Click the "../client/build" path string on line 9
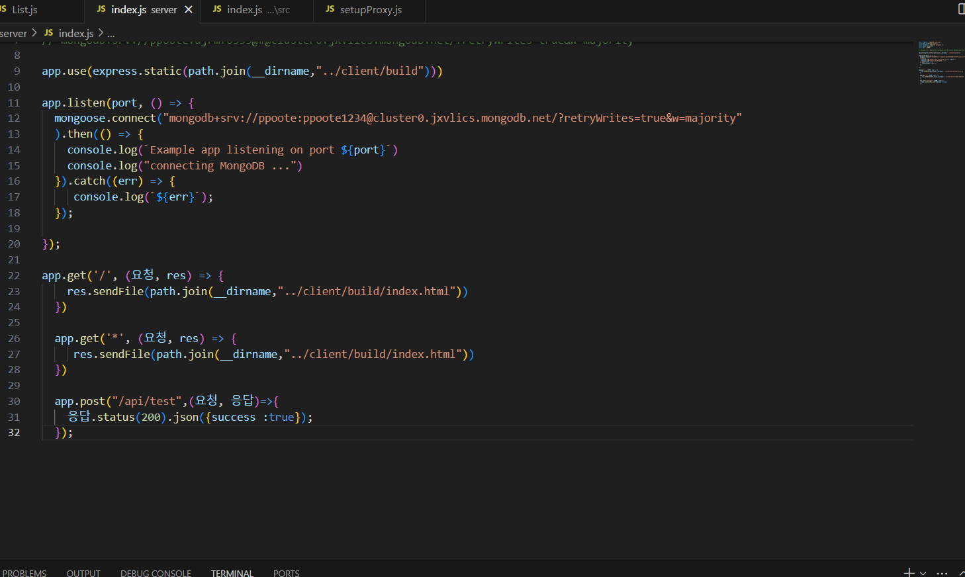The width and height of the screenshot is (965, 577). 370,71
